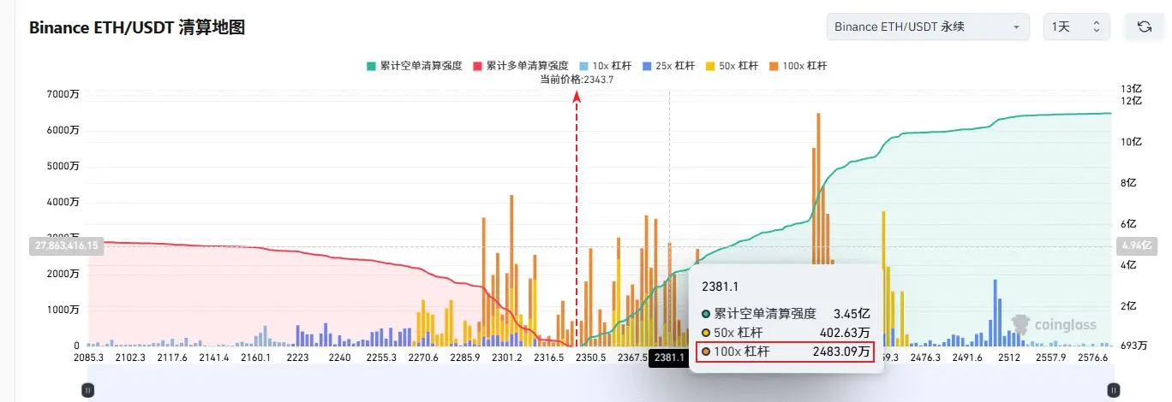Click the Binance ETH/USDT 清算地图 title
This screenshot has height=402, width=1172.
pyautogui.click(x=137, y=27)
